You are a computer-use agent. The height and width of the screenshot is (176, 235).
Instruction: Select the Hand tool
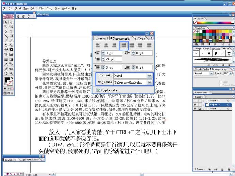pyautogui.click(x=6, y=73)
